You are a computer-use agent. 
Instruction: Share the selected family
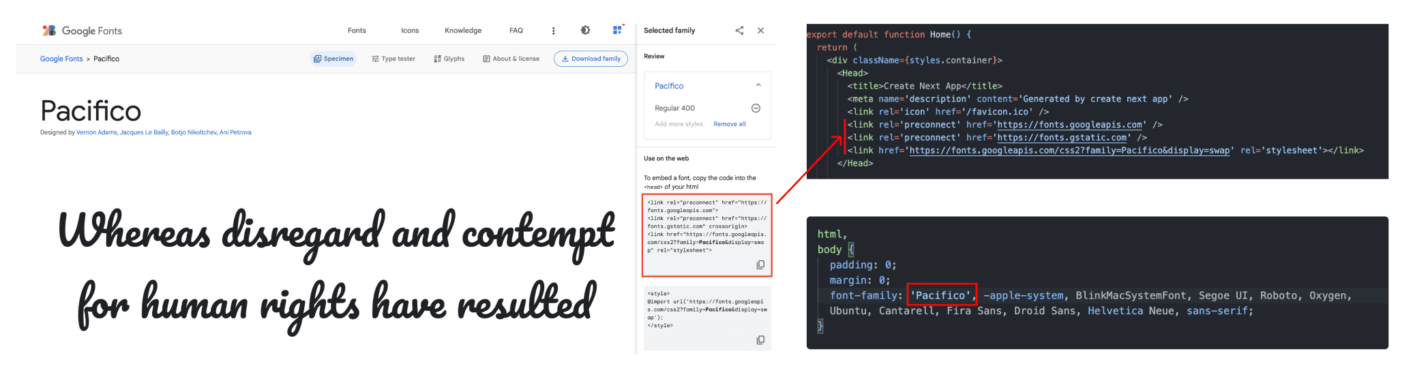(739, 31)
